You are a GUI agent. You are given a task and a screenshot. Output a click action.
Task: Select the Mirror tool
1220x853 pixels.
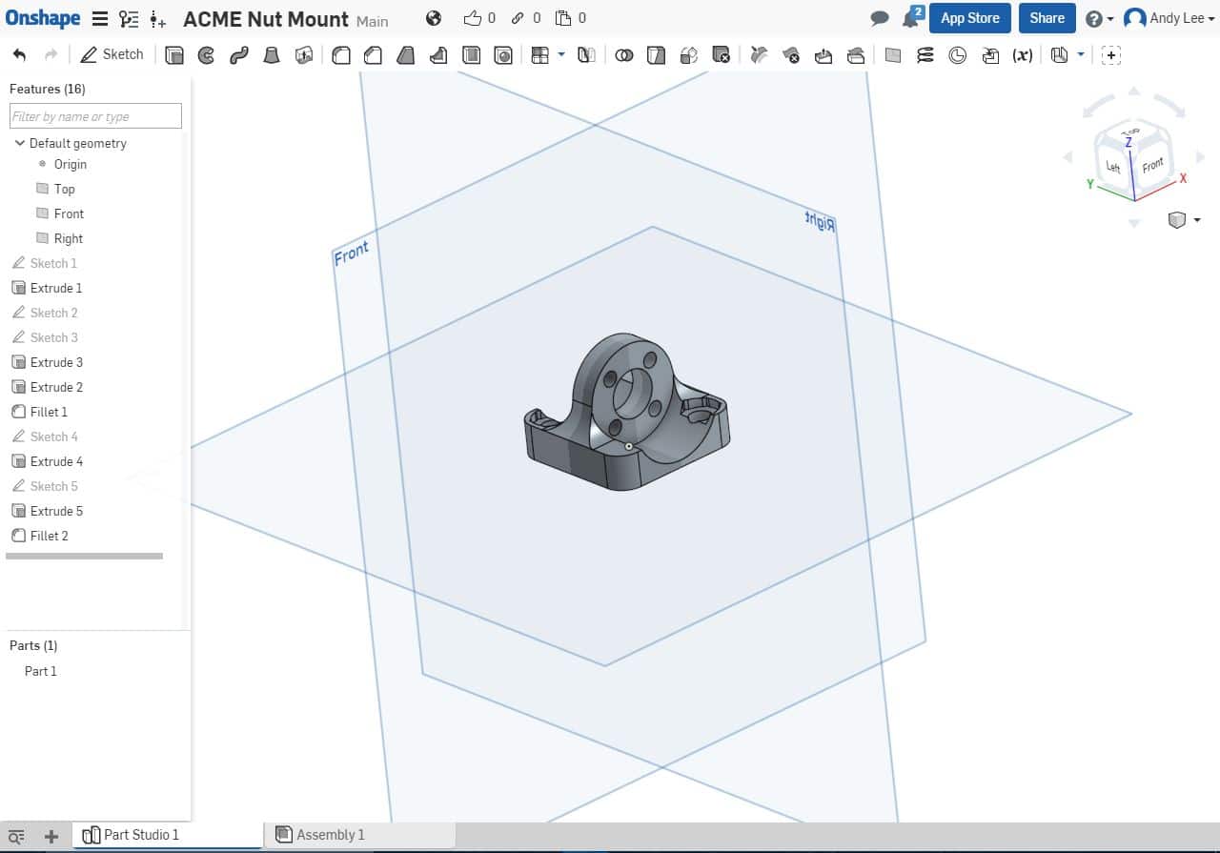click(586, 55)
